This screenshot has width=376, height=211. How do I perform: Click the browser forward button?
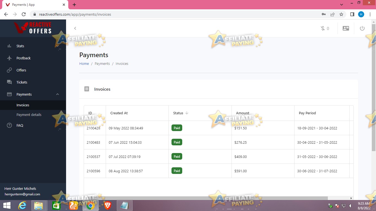pyautogui.click(x=15, y=14)
